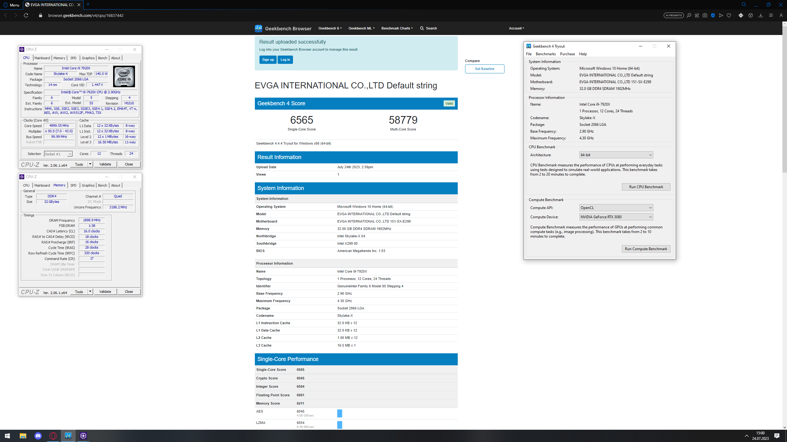
Task: Open a new browser tab with plus icon
Action: coord(88,4)
